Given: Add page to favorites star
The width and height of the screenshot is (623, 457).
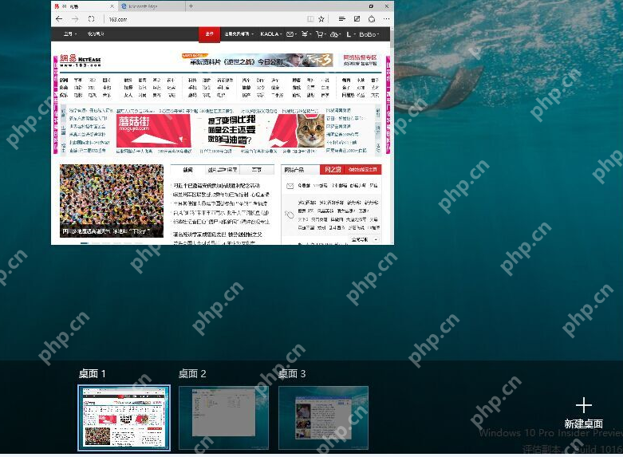Looking at the screenshot, I should [321, 19].
